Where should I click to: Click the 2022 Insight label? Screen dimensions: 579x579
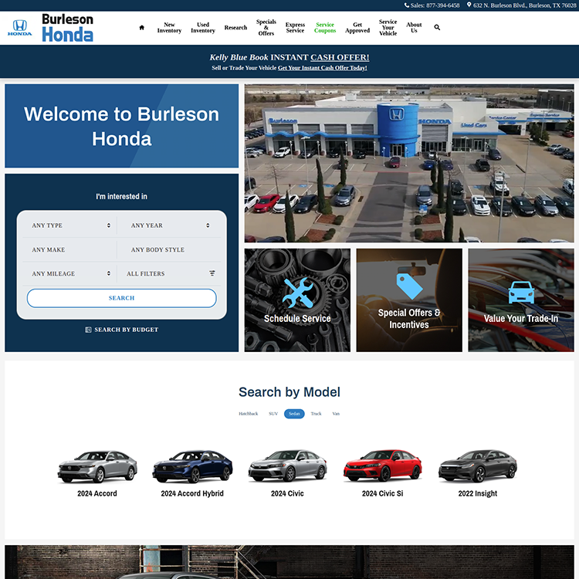pos(478,493)
